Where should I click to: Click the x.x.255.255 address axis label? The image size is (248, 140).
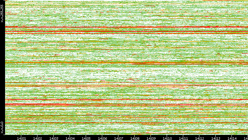(x=2, y=13)
